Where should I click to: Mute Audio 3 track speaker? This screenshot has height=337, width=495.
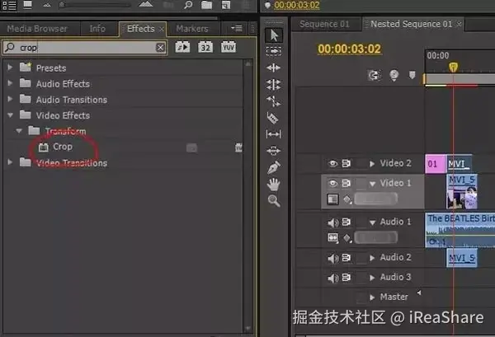(x=333, y=278)
